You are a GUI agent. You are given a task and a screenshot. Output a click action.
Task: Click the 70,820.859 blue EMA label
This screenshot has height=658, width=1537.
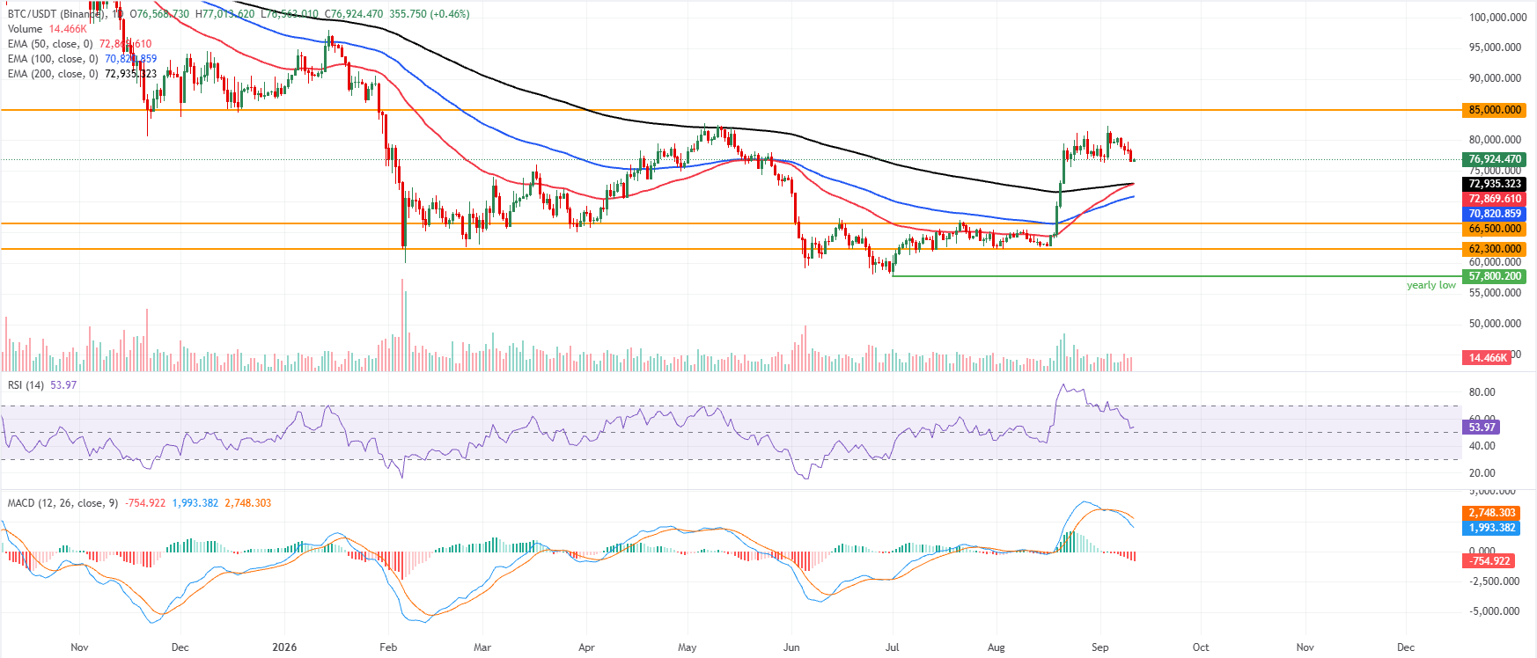[x=1495, y=214]
